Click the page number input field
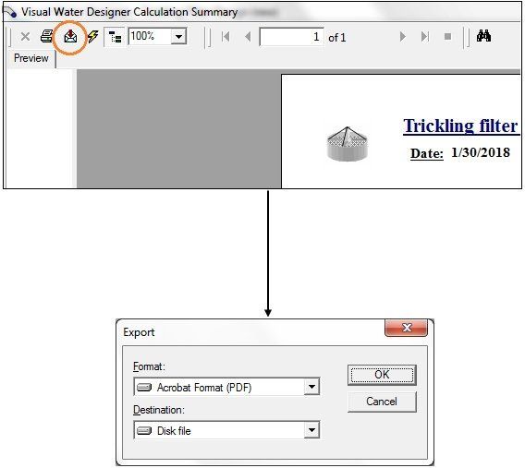The image size is (525, 468). coord(292,37)
